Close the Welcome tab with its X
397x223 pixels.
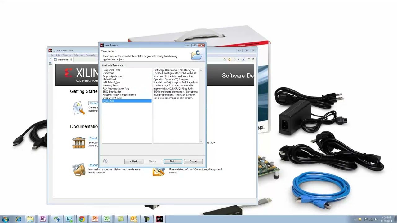71,59
